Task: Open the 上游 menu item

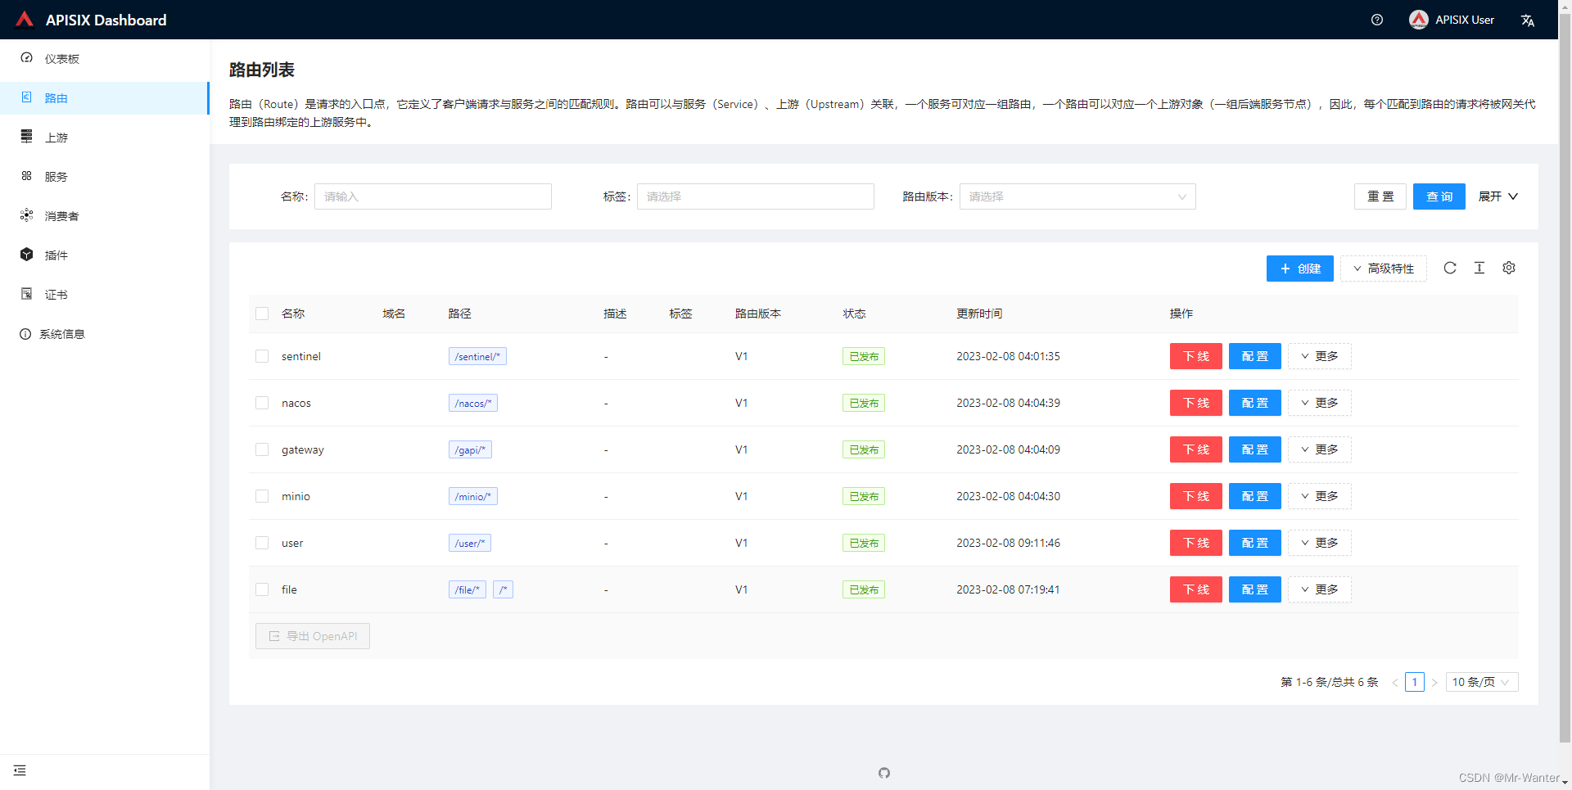Action: (x=105, y=138)
